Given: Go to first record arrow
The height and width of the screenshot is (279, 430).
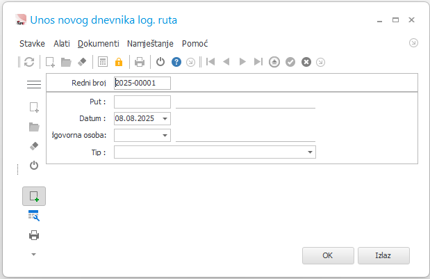Looking at the screenshot, I should [210, 62].
